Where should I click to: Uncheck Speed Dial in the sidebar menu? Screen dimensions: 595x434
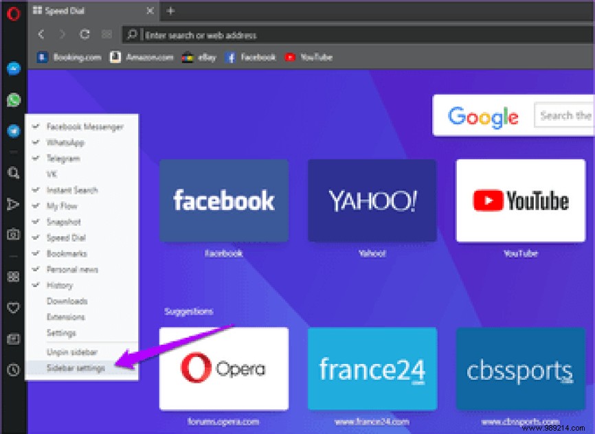(x=65, y=238)
